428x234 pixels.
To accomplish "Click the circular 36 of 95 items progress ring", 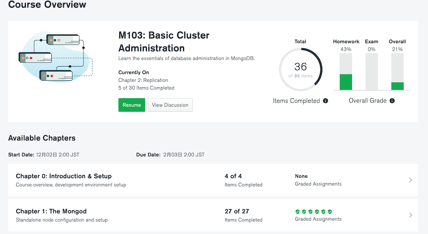I will [300, 70].
